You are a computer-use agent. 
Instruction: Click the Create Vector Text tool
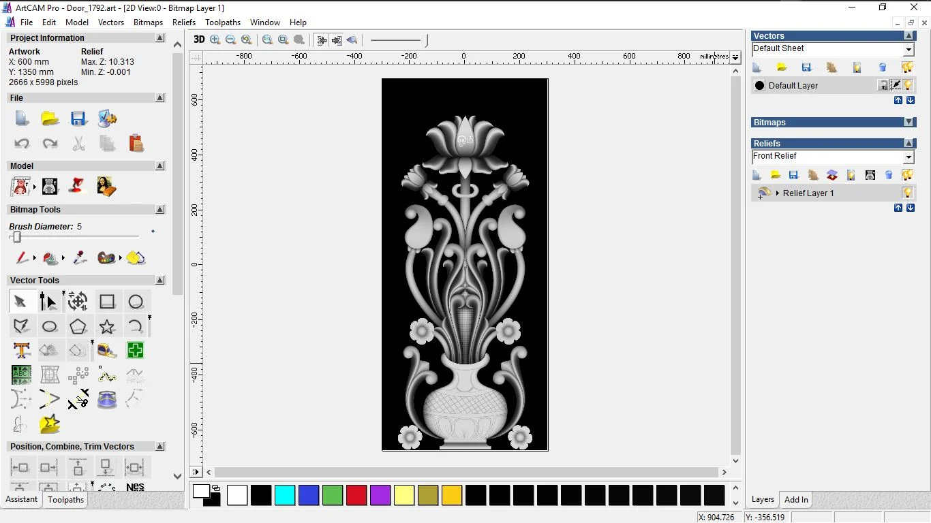point(22,351)
